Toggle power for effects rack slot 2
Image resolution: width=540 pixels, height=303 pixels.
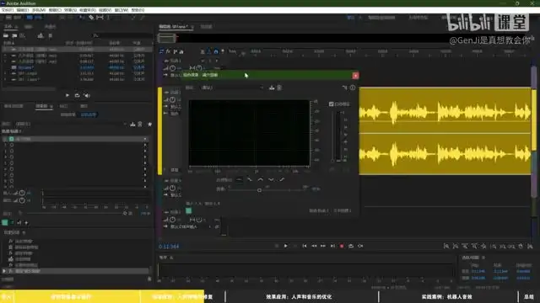coord(11,145)
